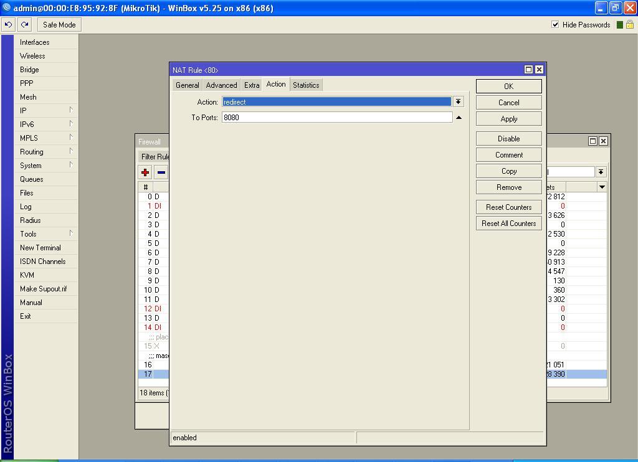Click the Cancel button
Viewport: 638px width, 462px height.
point(508,103)
